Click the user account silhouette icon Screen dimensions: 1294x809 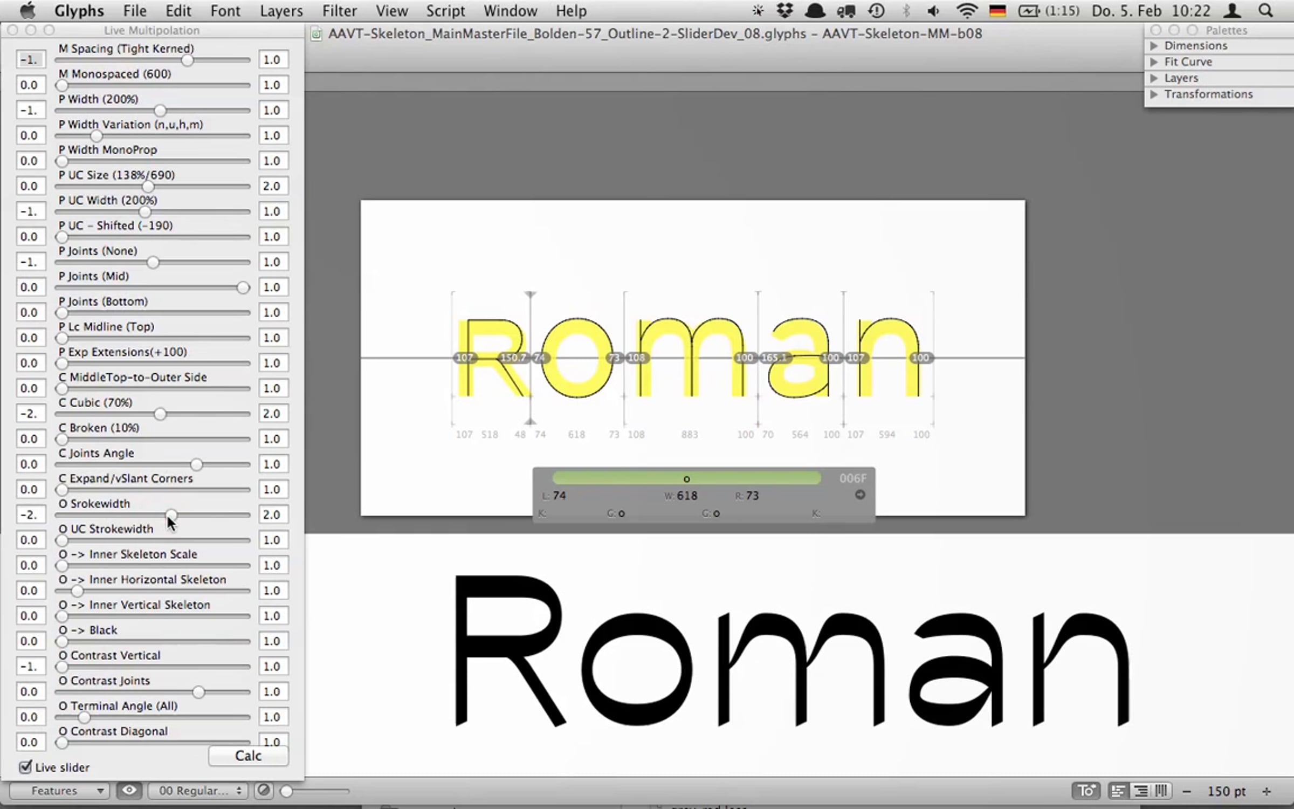(x=1232, y=11)
